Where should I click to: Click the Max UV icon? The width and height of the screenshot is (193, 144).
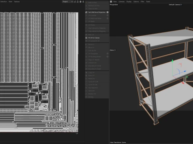pos(86,35)
